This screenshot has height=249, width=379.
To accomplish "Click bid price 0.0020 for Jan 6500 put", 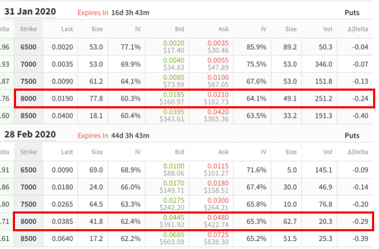I will tap(174, 43).
